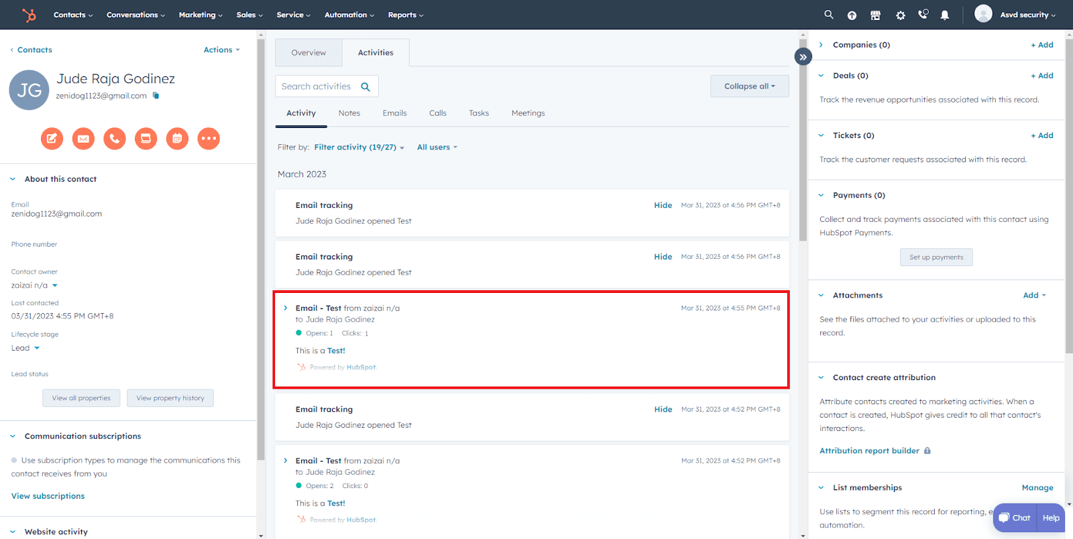This screenshot has width=1073, height=539.
Task: Expand the 4:52 PM Email - Test entry
Action: pos(286,461)
